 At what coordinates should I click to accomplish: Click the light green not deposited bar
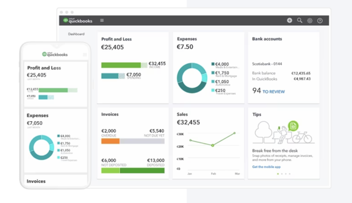tap(110, 170)
